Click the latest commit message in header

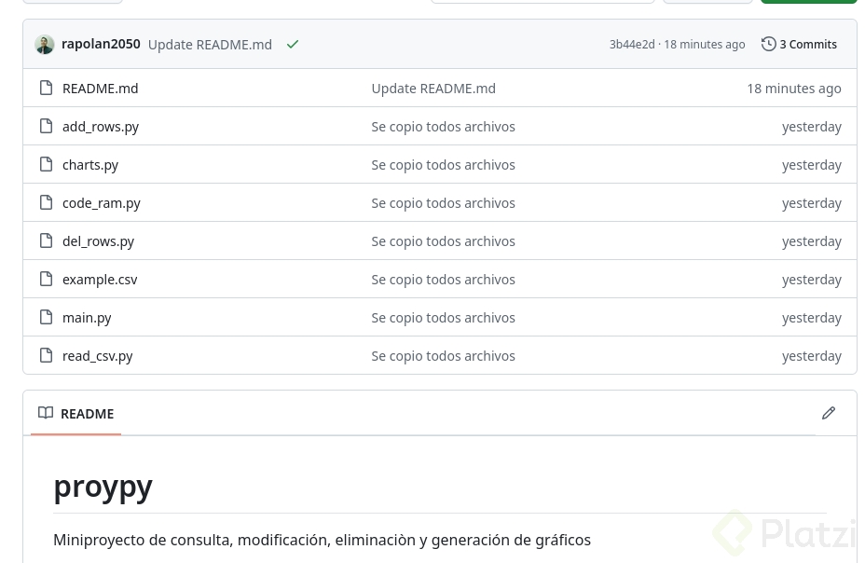[210, 44]
